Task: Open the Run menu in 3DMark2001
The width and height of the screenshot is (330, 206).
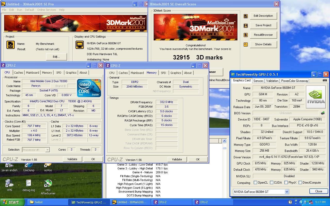Action: click(x=19, y=10)
